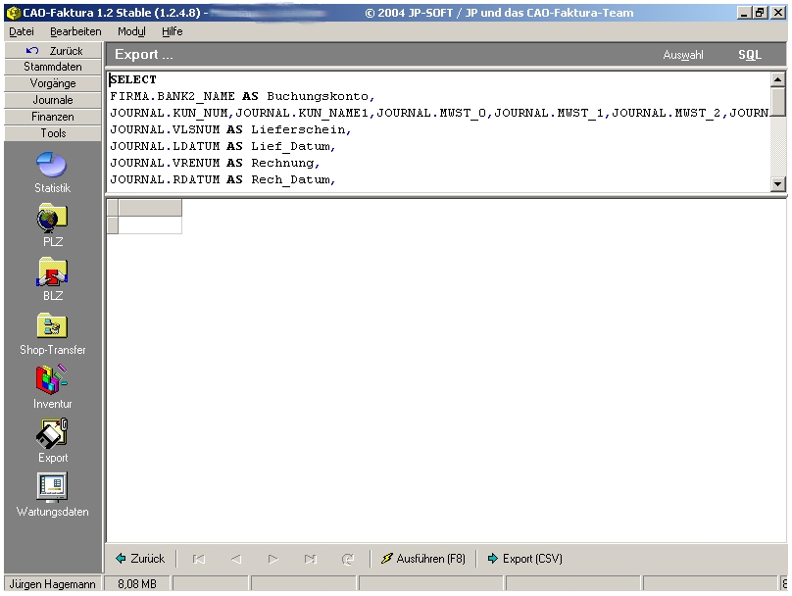Click the empty result grid header cell
The image size is (792, 596).
pos(150,208)
